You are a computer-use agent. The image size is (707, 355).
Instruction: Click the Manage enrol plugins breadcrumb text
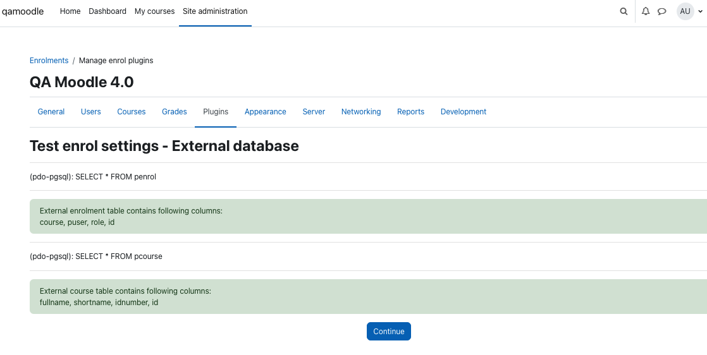(x=116, y=61)
